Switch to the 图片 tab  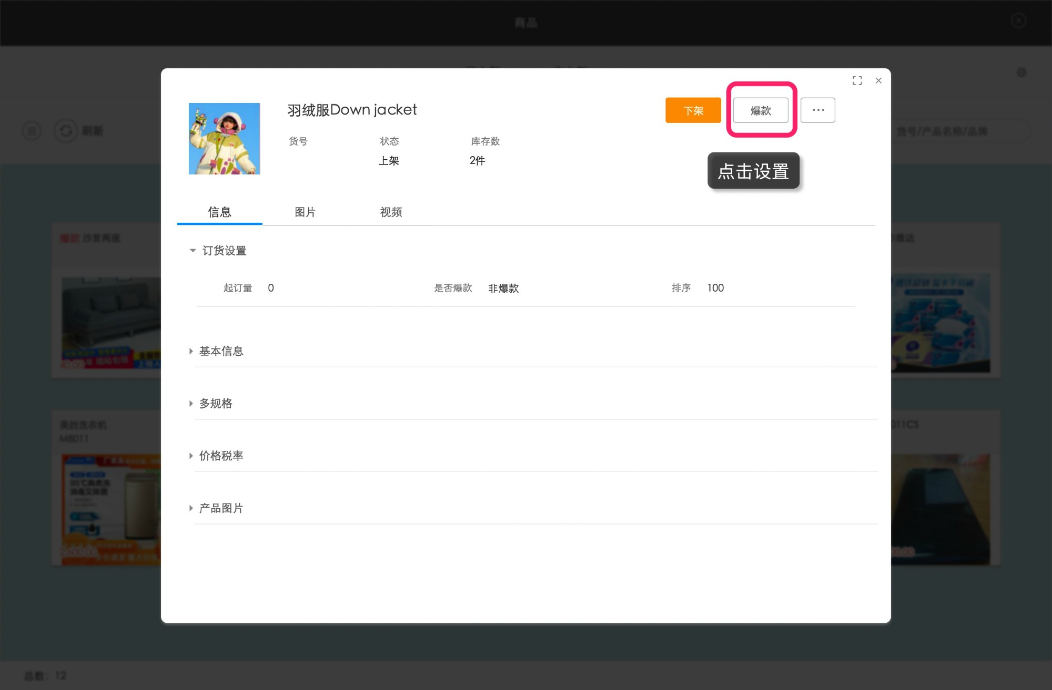[305, 212]
